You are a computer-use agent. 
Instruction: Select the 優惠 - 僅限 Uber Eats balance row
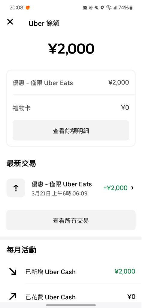(x=71, y=82)
